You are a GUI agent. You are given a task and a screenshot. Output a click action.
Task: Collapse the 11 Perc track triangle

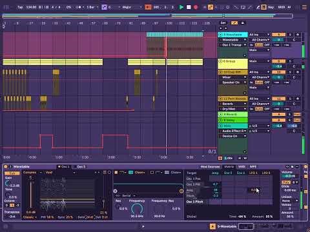click(220, 99)
